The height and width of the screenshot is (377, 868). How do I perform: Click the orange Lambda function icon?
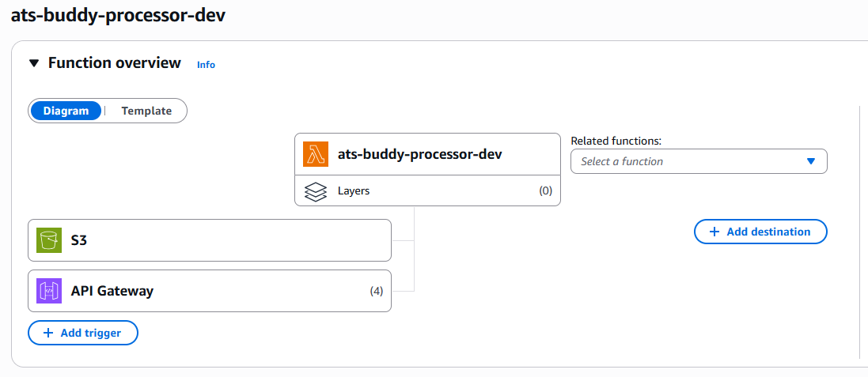[x=316, y=155]
